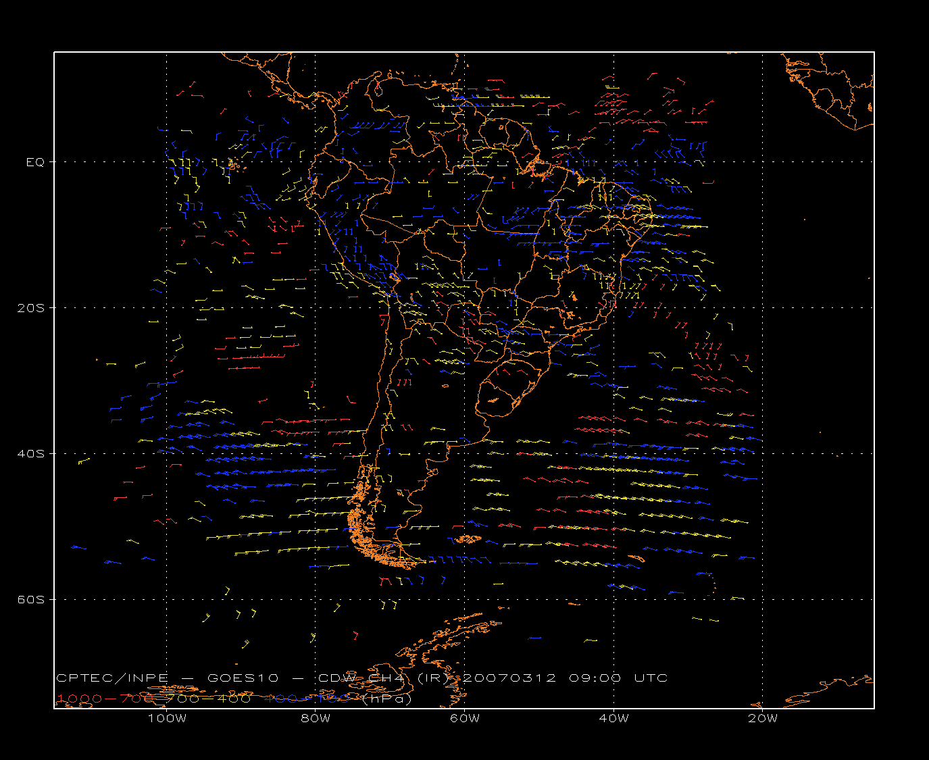Select the 20070312 date stamp
Screen dimensions: 929x760
pyautogui.click(x=510, y=678)
